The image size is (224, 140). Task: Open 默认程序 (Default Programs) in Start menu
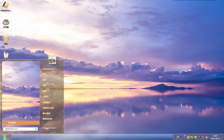coord(46,113)
